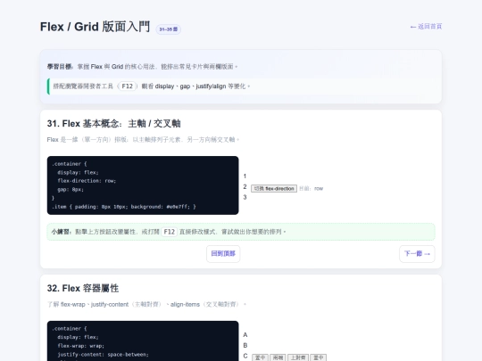The width and height of the screenshot is (482, 361).
Task: Click the 返回首頁 link
Action: pos(426,27)
